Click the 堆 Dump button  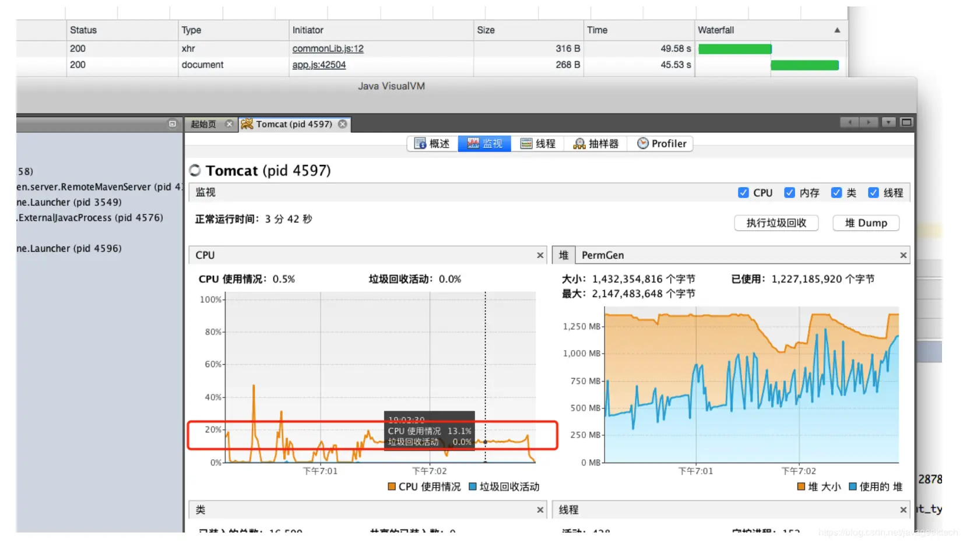(866, 223)
